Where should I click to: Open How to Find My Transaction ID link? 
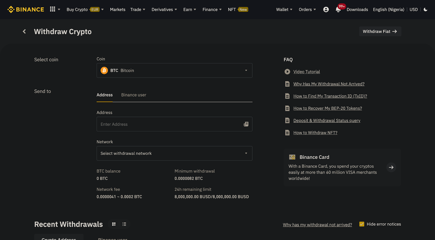[330, 96]
